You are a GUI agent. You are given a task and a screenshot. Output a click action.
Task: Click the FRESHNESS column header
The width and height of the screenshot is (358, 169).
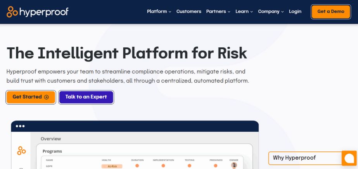click(x=216, y=160)
